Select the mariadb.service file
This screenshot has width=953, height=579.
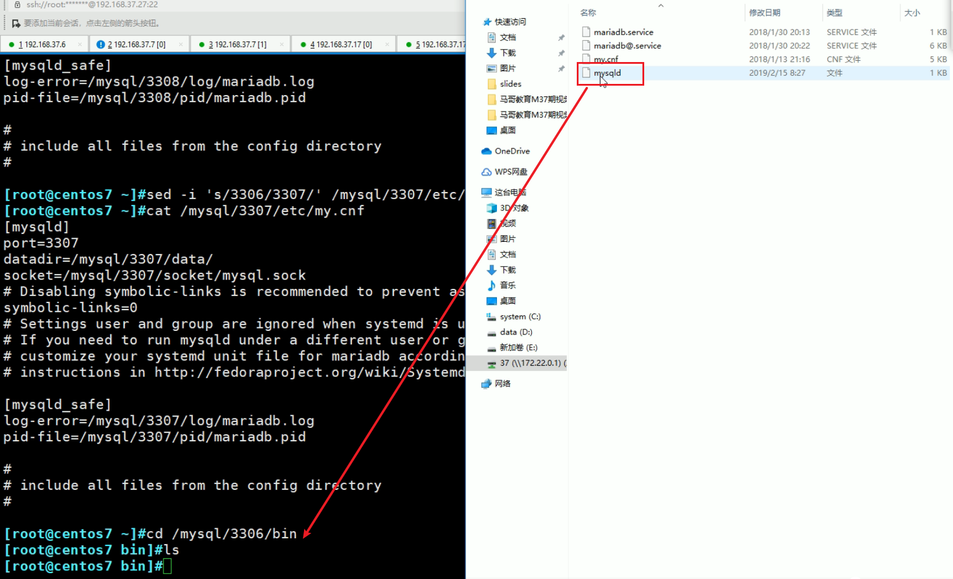coord(623,32)
